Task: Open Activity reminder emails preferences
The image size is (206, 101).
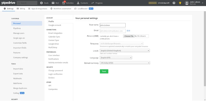Action: click(x=58, y=63)
